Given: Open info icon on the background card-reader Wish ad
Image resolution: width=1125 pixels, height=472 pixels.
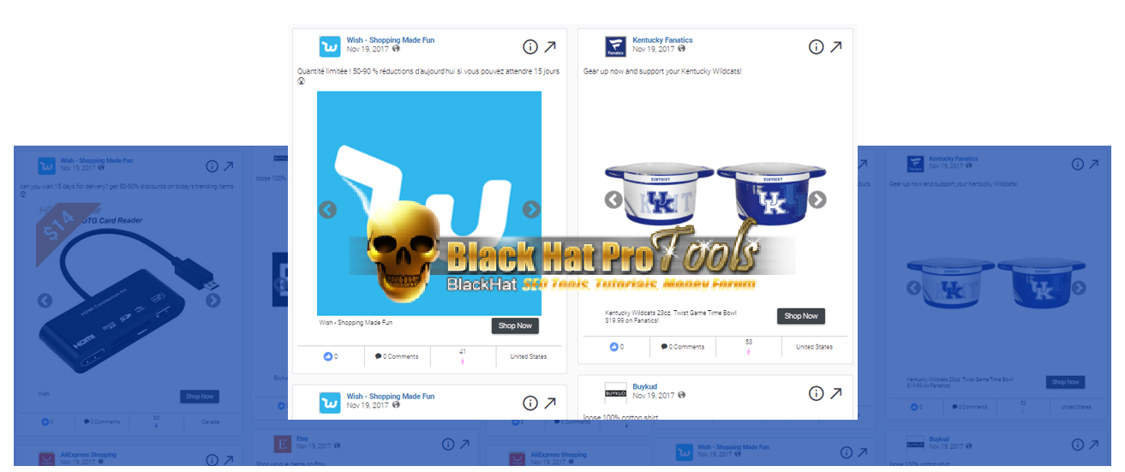Looking at the screenshot, I should tap(212, 165).
